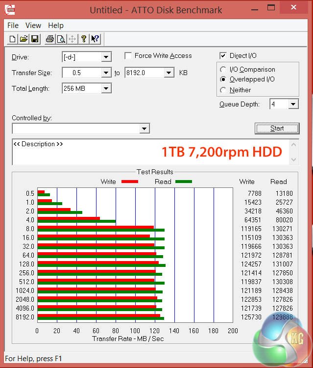Viewport: 313px width, 368px height.
Task: Click the green Read legend swatch
Action: (184, 182)
